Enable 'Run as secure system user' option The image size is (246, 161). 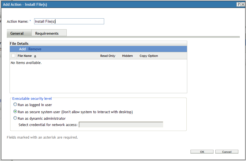15,111
